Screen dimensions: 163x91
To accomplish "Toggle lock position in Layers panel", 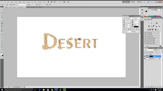I will [x=151, y=52].
